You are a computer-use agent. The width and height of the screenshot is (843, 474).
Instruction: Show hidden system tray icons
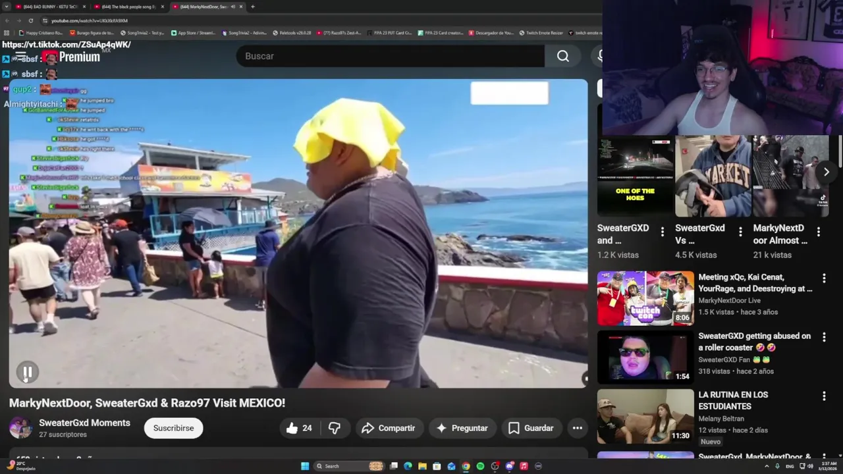767,466
